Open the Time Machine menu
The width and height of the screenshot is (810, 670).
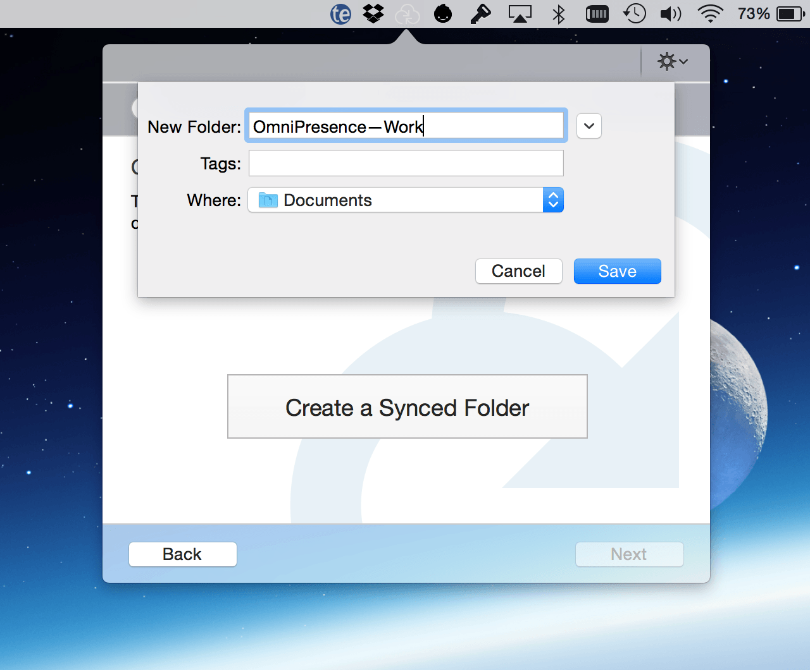coord(634,14)
